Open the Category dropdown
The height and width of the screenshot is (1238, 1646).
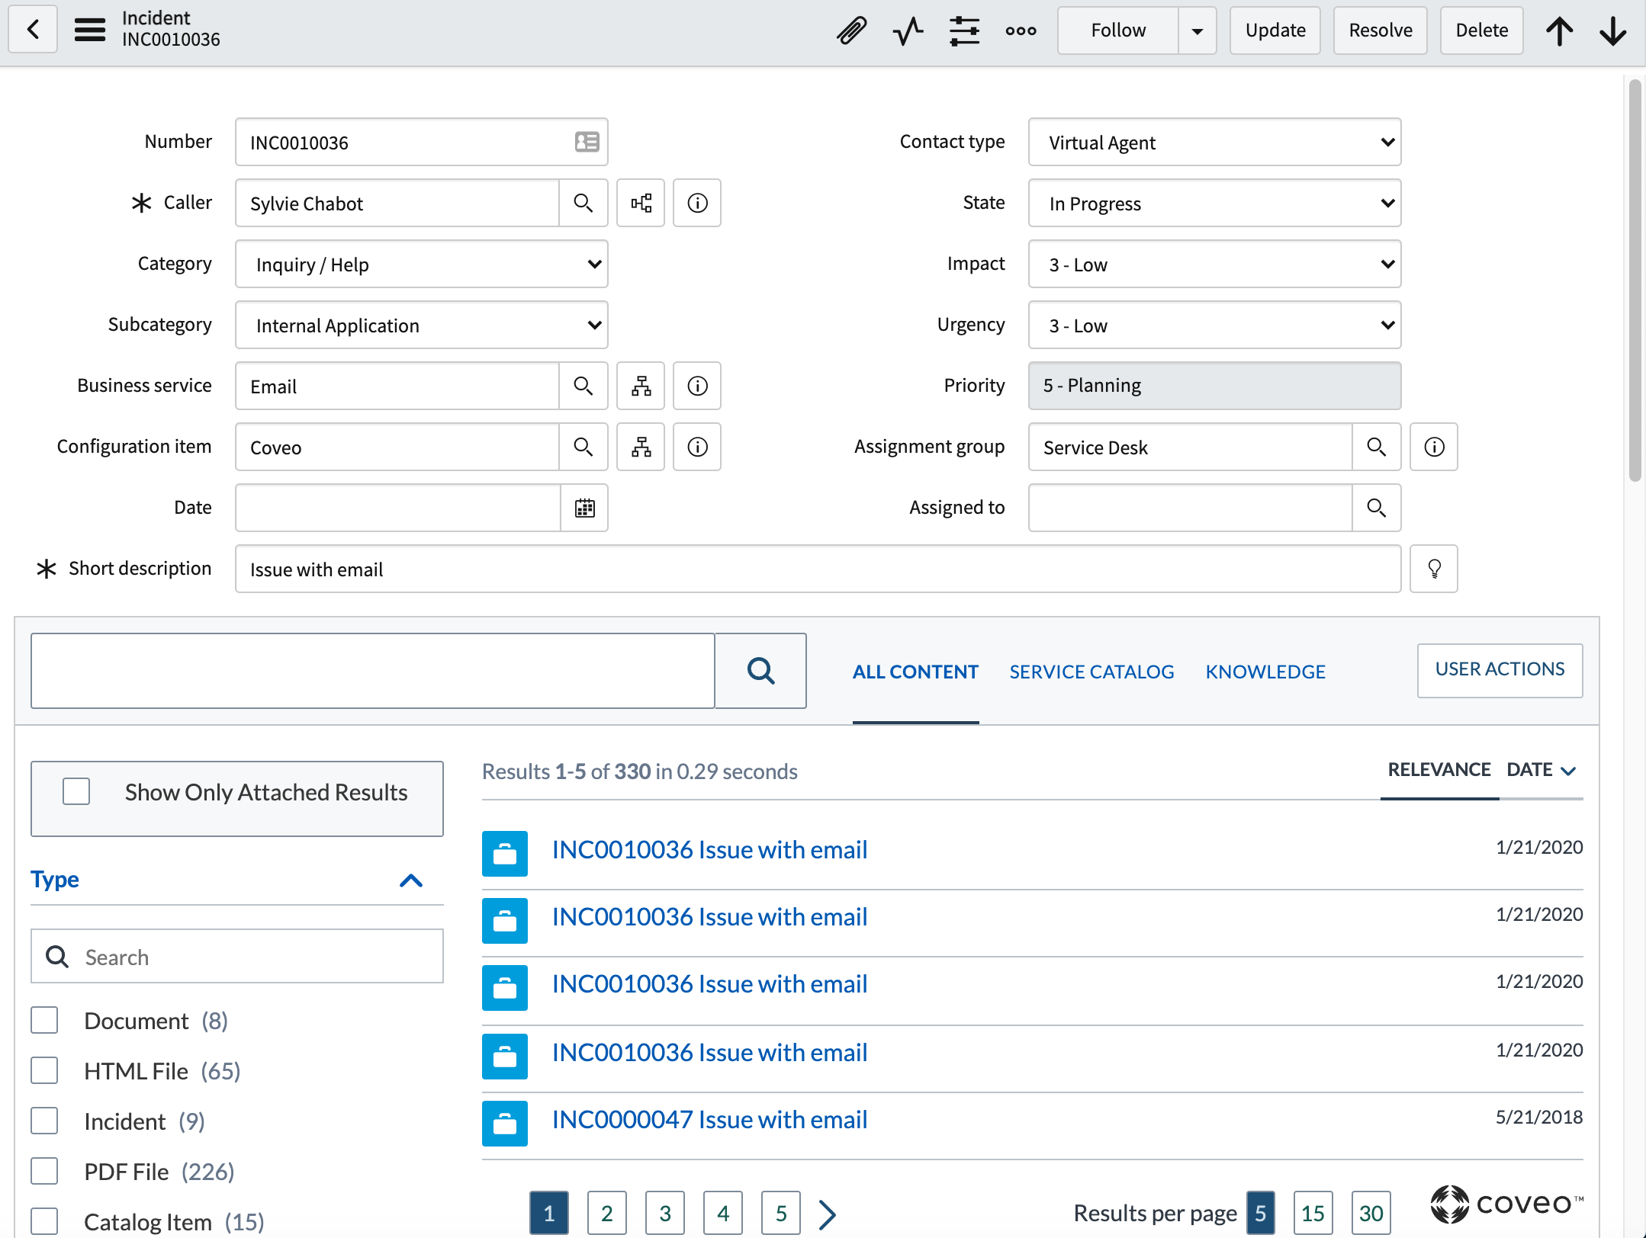coord(421,264)
